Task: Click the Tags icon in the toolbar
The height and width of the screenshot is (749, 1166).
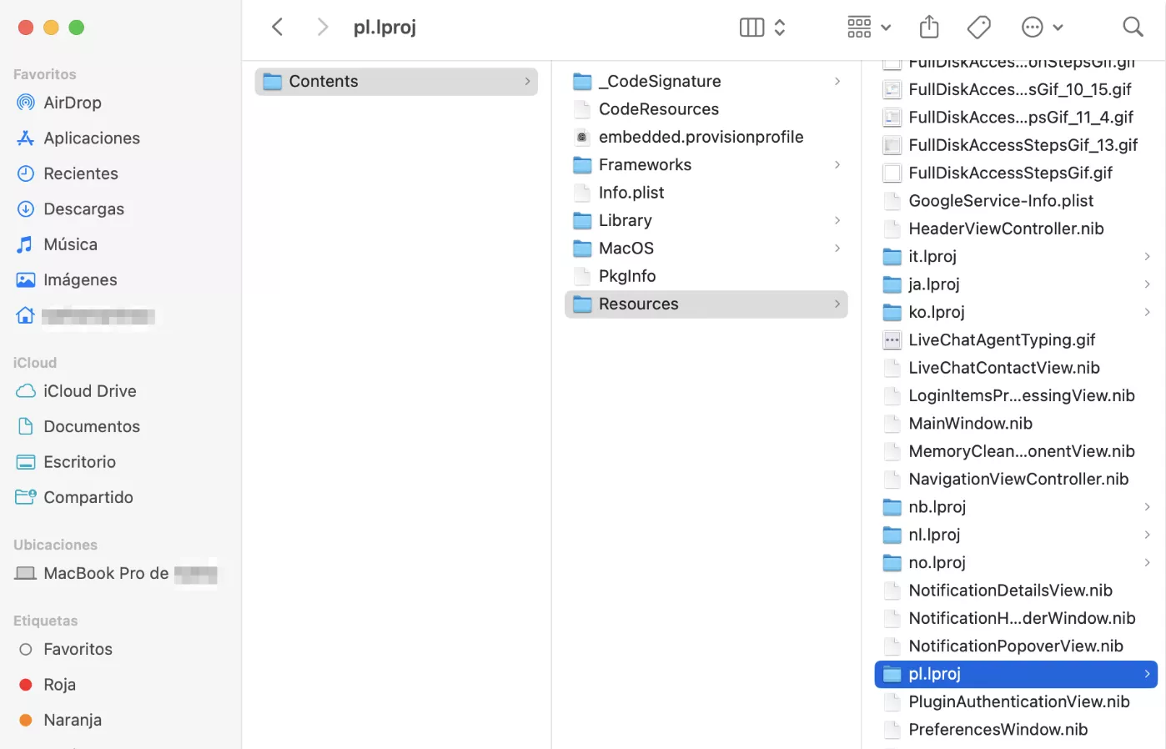Action: 978,27
